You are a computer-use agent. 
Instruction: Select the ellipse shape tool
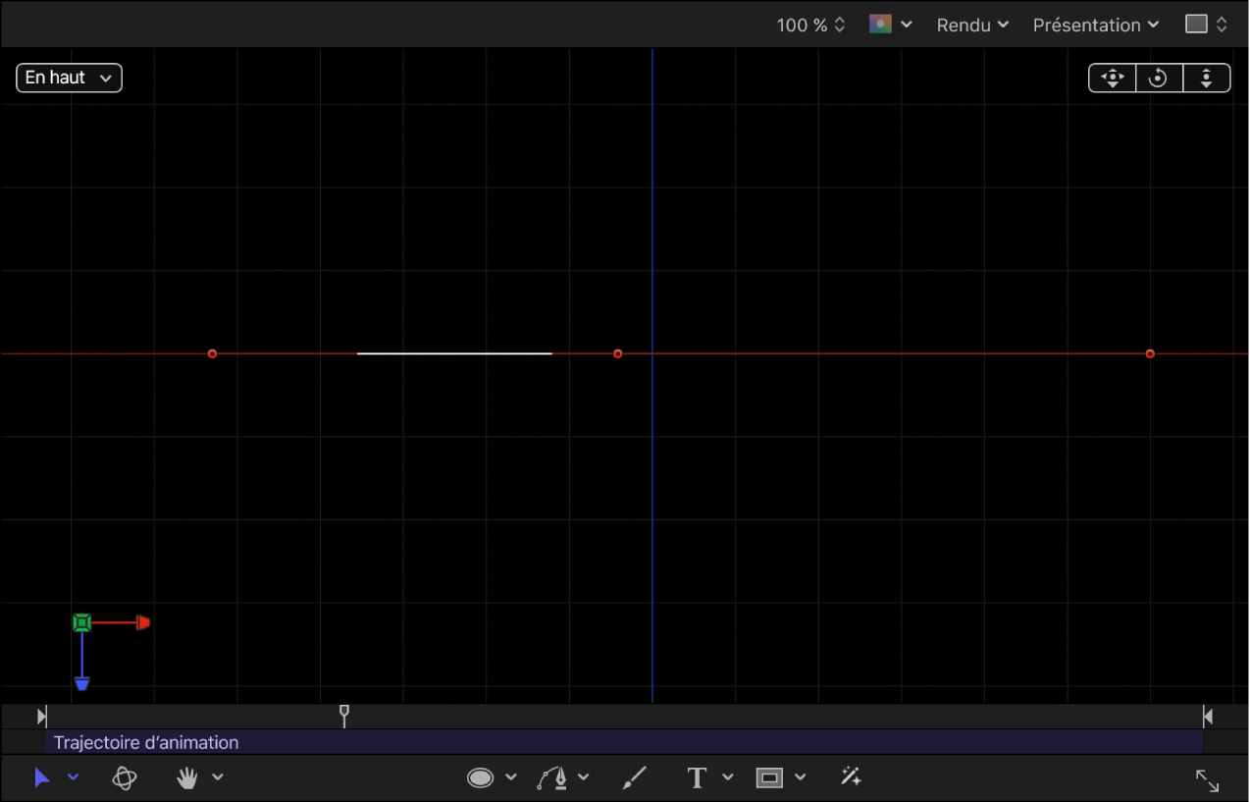(480, 778)
